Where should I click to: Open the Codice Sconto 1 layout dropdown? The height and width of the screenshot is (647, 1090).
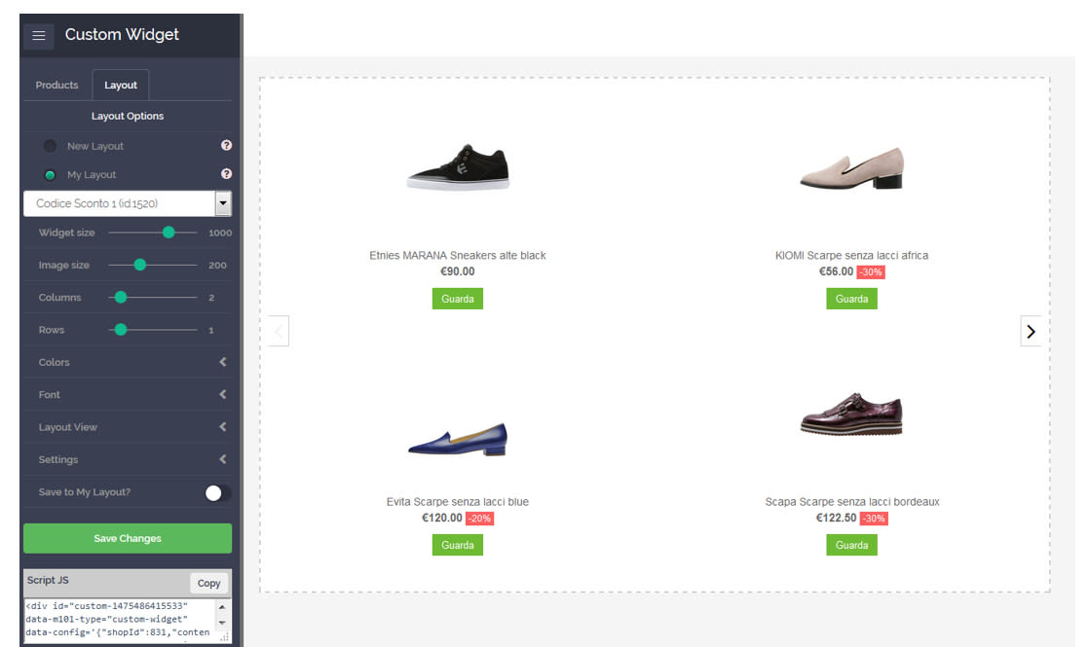click(128, 203)
